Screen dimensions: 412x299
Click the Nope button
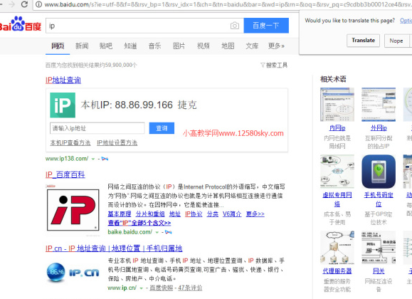[396, 41]
